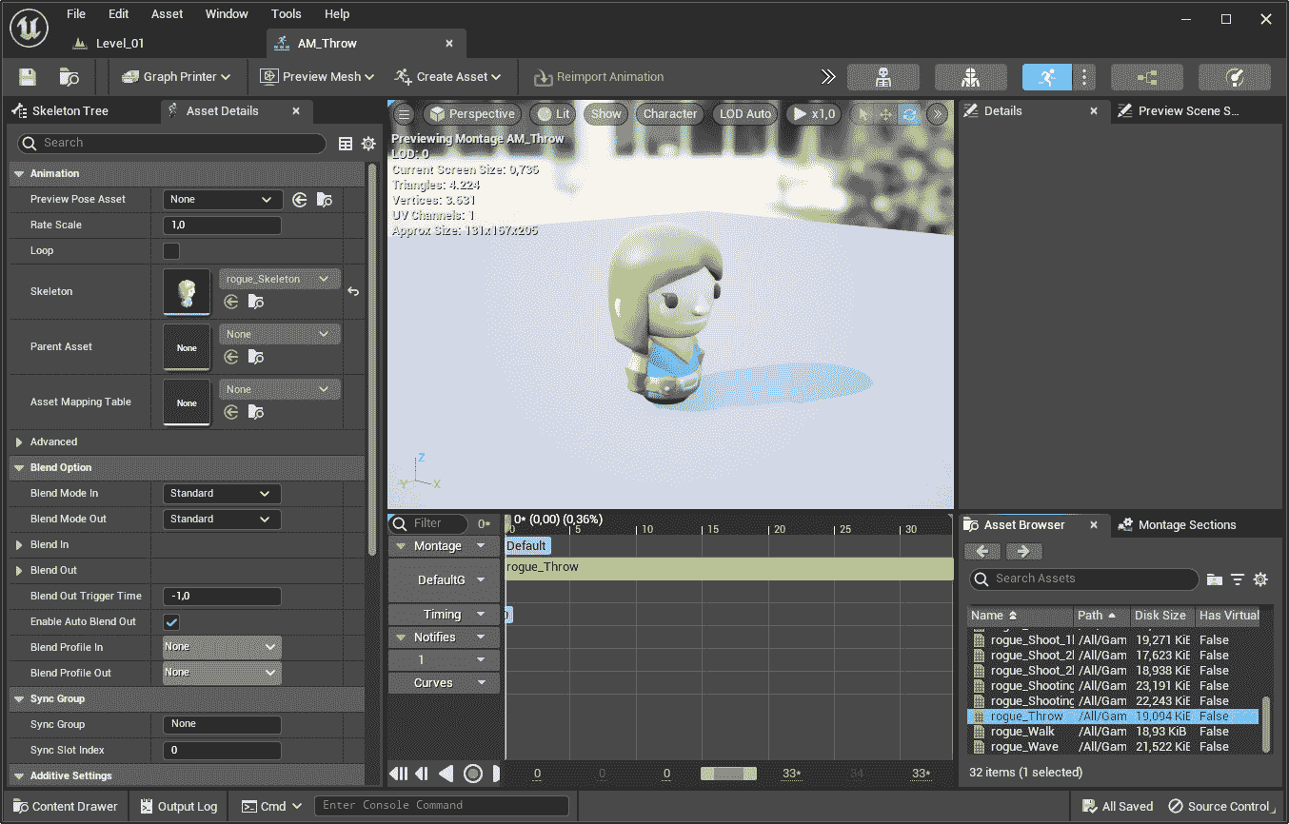Image resolution: width=1289 pixels, height=824 pixels.
Task: Expand the Blend In property
Action: (x=20, y=545)
